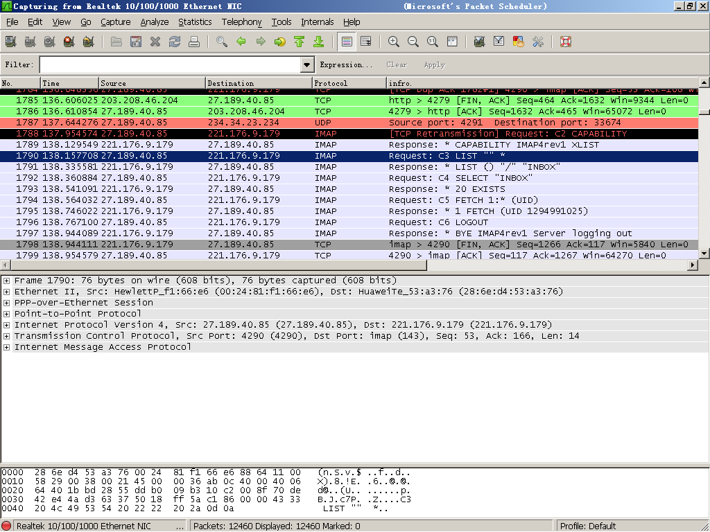Open preferences with the tools icon
Viewport: 710px width, 532px height.
point(538,42)
